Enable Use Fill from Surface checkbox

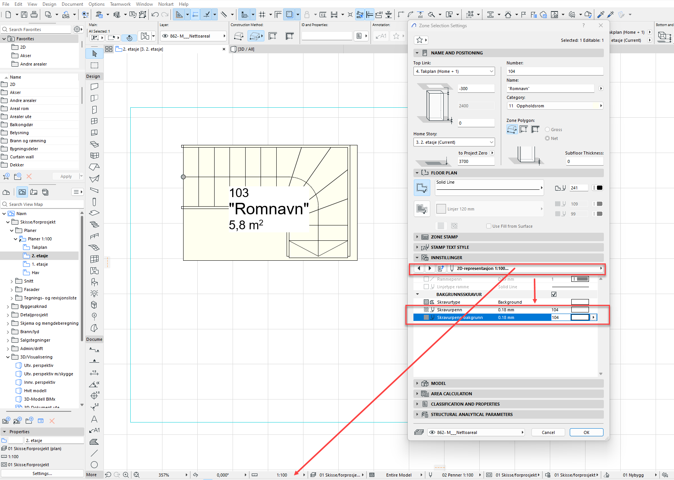[489, 226]
